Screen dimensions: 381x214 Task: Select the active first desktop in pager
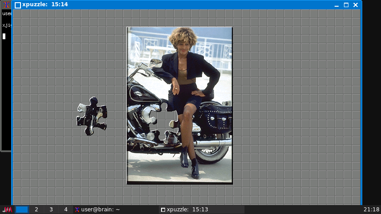22,210
